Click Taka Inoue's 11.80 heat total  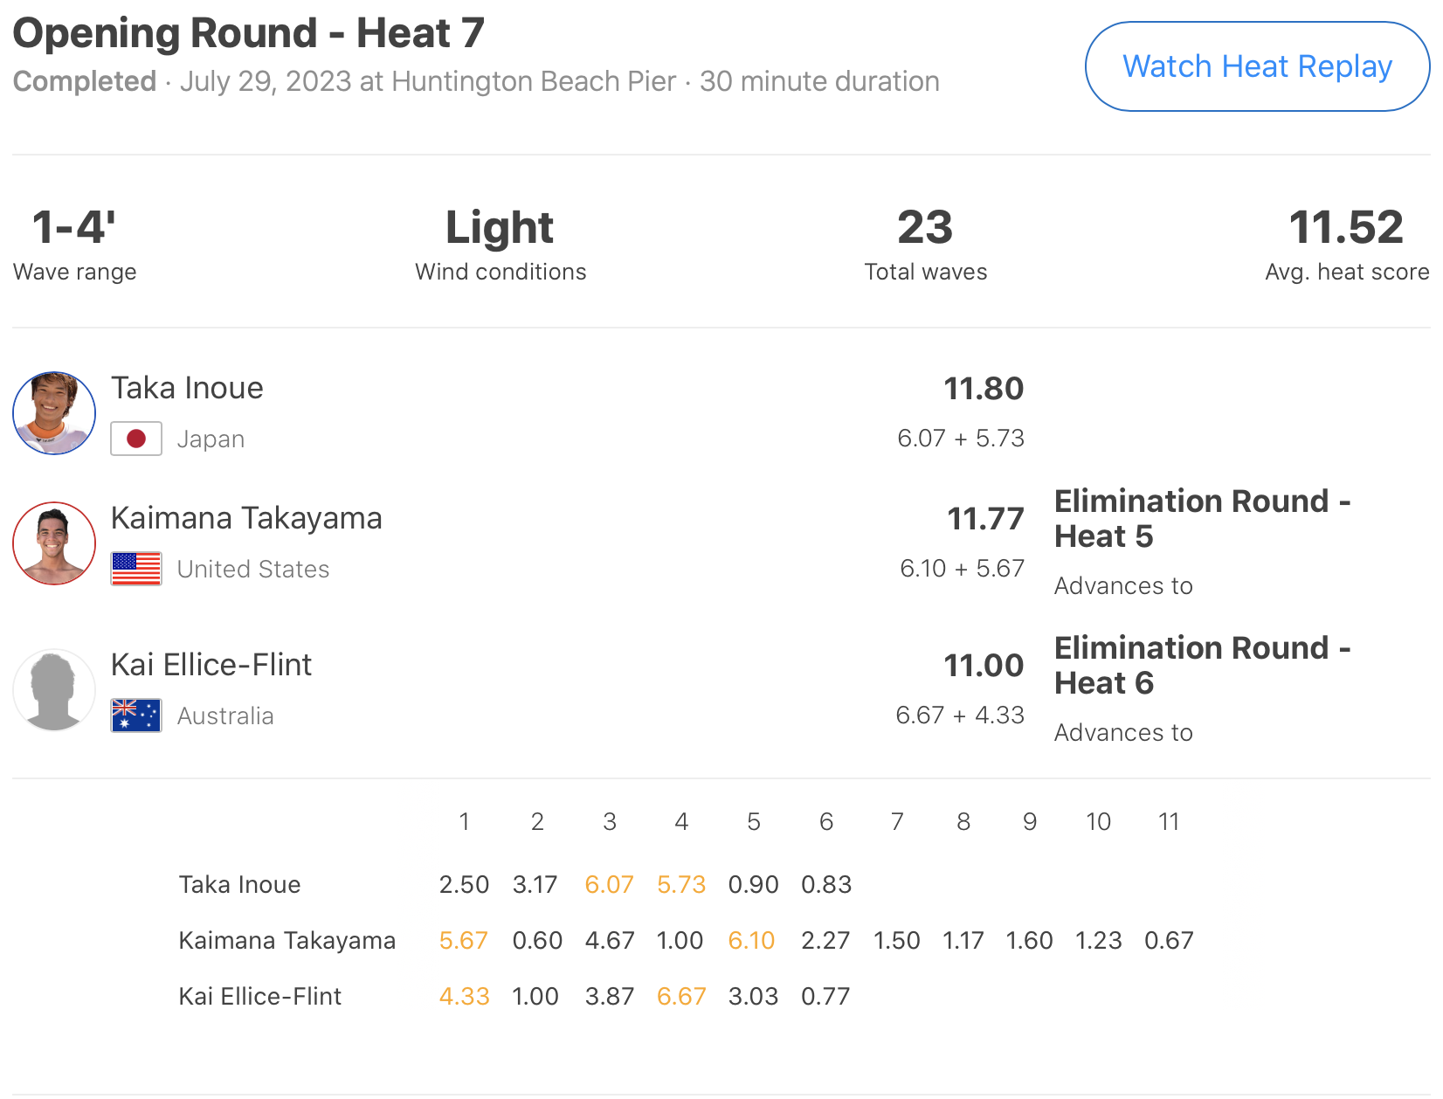[984, 389]
